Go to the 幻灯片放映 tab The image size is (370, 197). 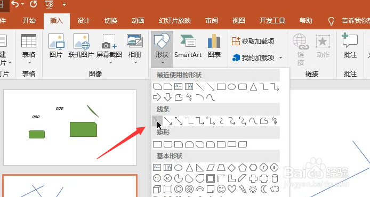175,21
